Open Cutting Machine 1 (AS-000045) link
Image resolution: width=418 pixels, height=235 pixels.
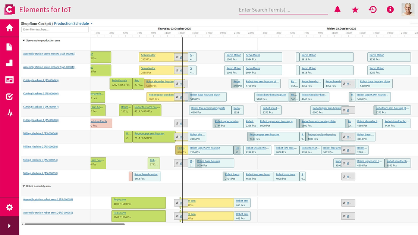[41, 80]
